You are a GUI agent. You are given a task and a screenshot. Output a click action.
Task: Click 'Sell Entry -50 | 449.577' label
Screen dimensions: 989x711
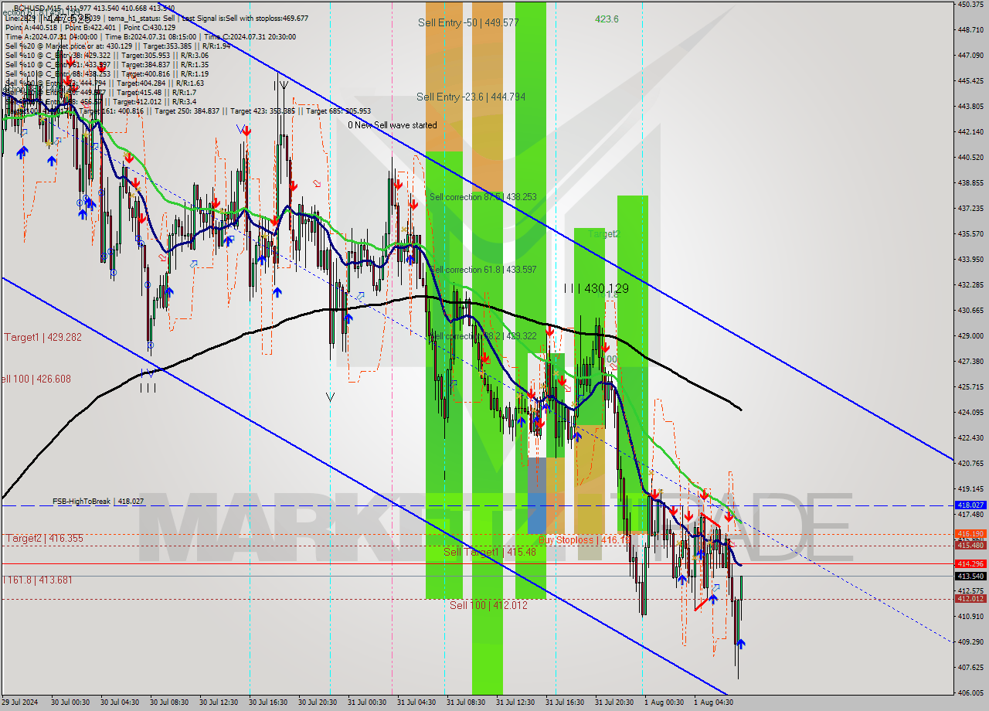pyautogui.click(x=468, y=22)
